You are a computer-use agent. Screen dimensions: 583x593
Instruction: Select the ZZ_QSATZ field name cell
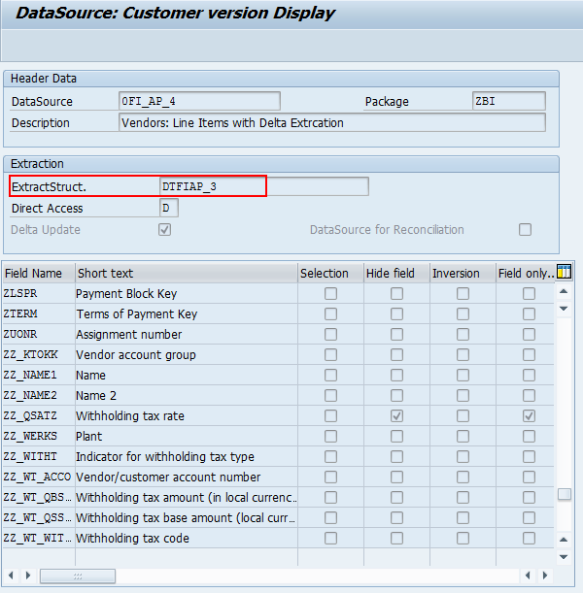click(x=38, y=416)
